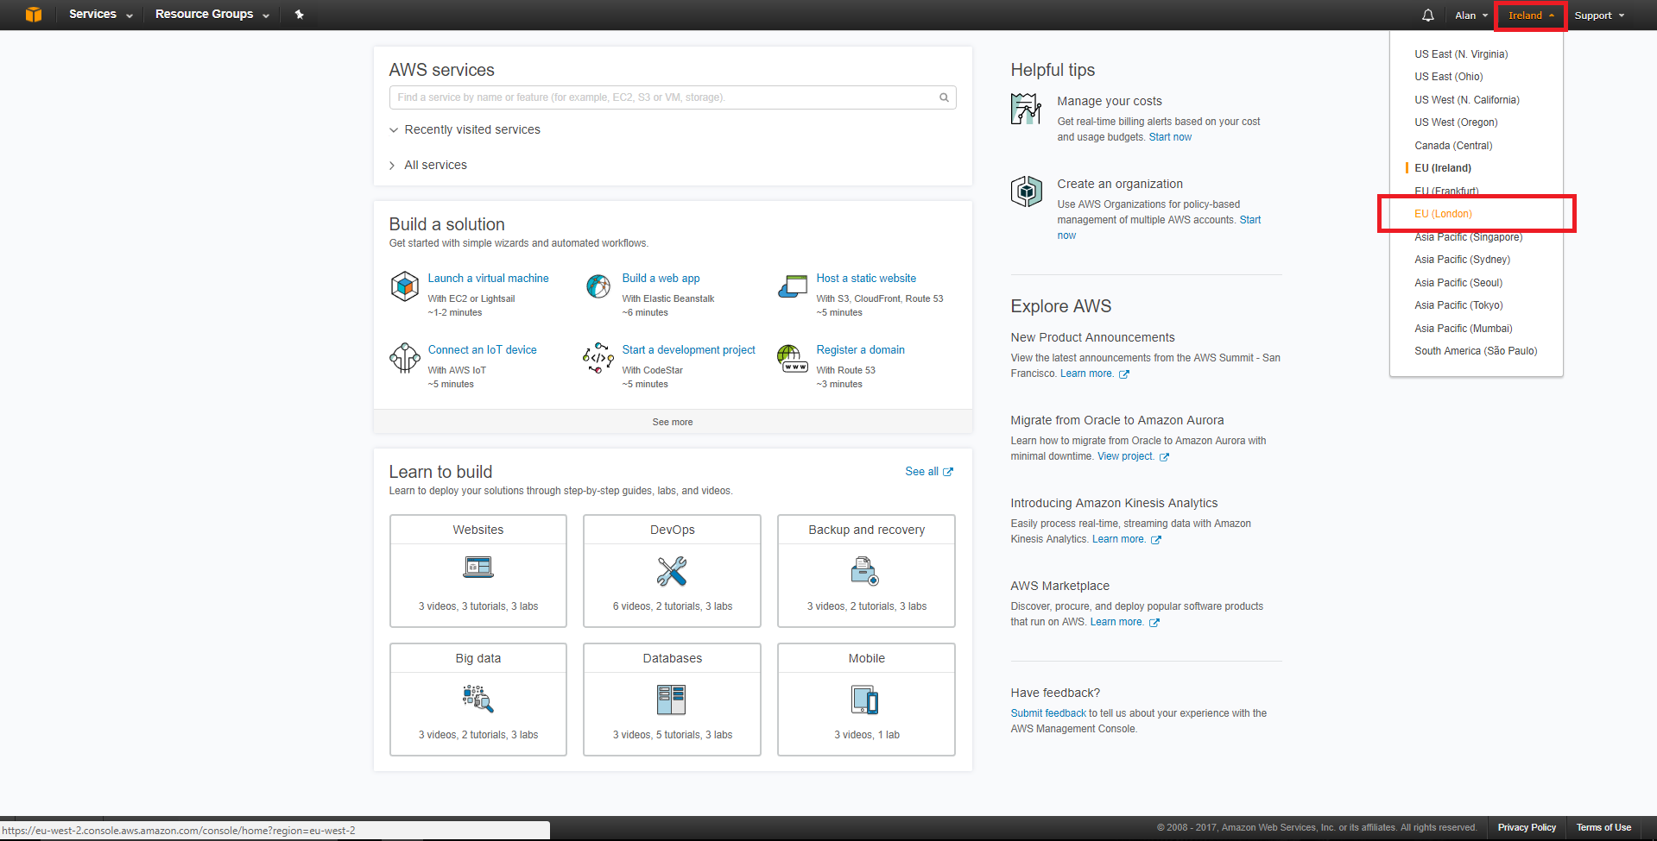Screen dimensions: 1657x841
Task: Open the Services dropdown menu
Action: point(101,15)
